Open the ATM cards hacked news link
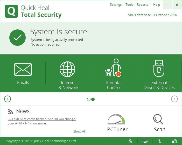Image resolution: width=182 pixels, height=145 pixels. (42, 121)
